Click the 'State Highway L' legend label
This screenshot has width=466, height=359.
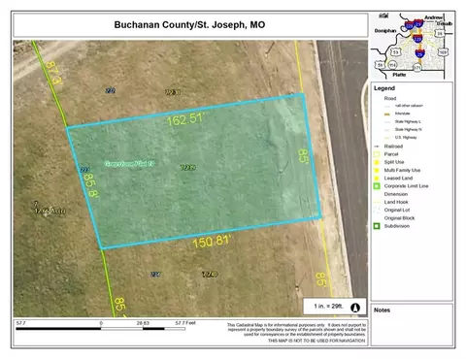(408, 121)
